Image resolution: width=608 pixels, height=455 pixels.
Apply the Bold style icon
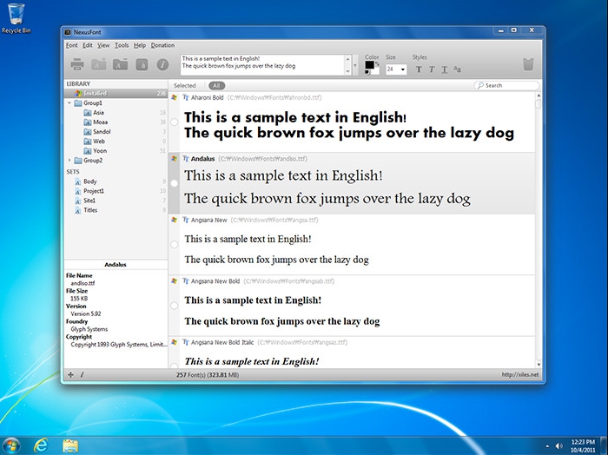pos(419,69)
